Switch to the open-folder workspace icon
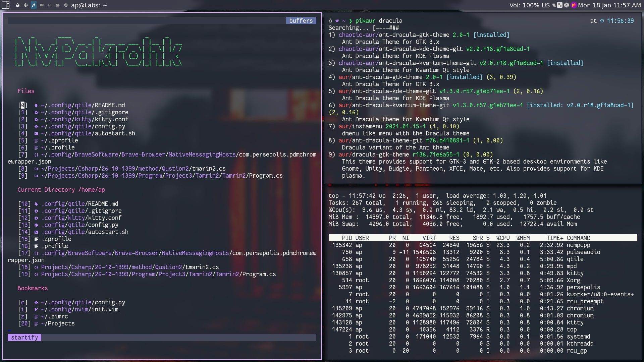This screenshot has width=644, height=362. pos(58,5)
